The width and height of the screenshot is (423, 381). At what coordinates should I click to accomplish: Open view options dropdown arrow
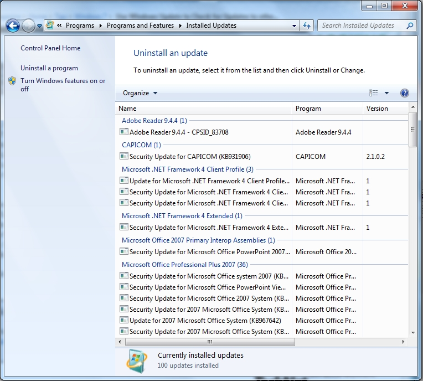pos(386,93)
